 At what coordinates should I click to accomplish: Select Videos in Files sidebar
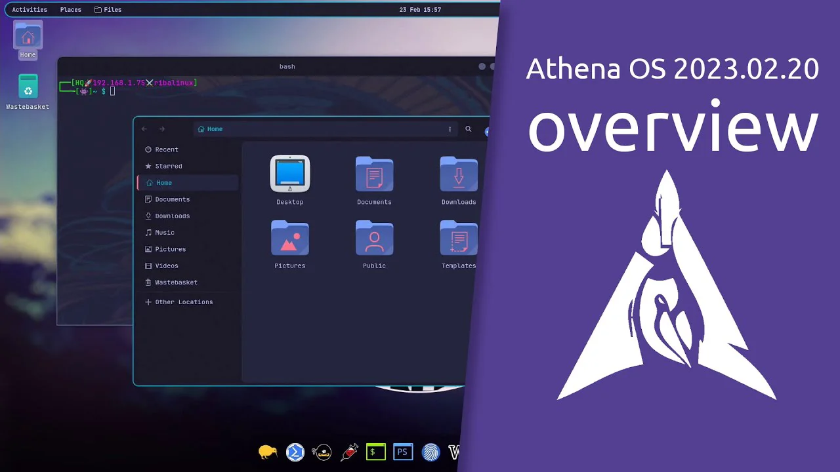coord(188,266)
